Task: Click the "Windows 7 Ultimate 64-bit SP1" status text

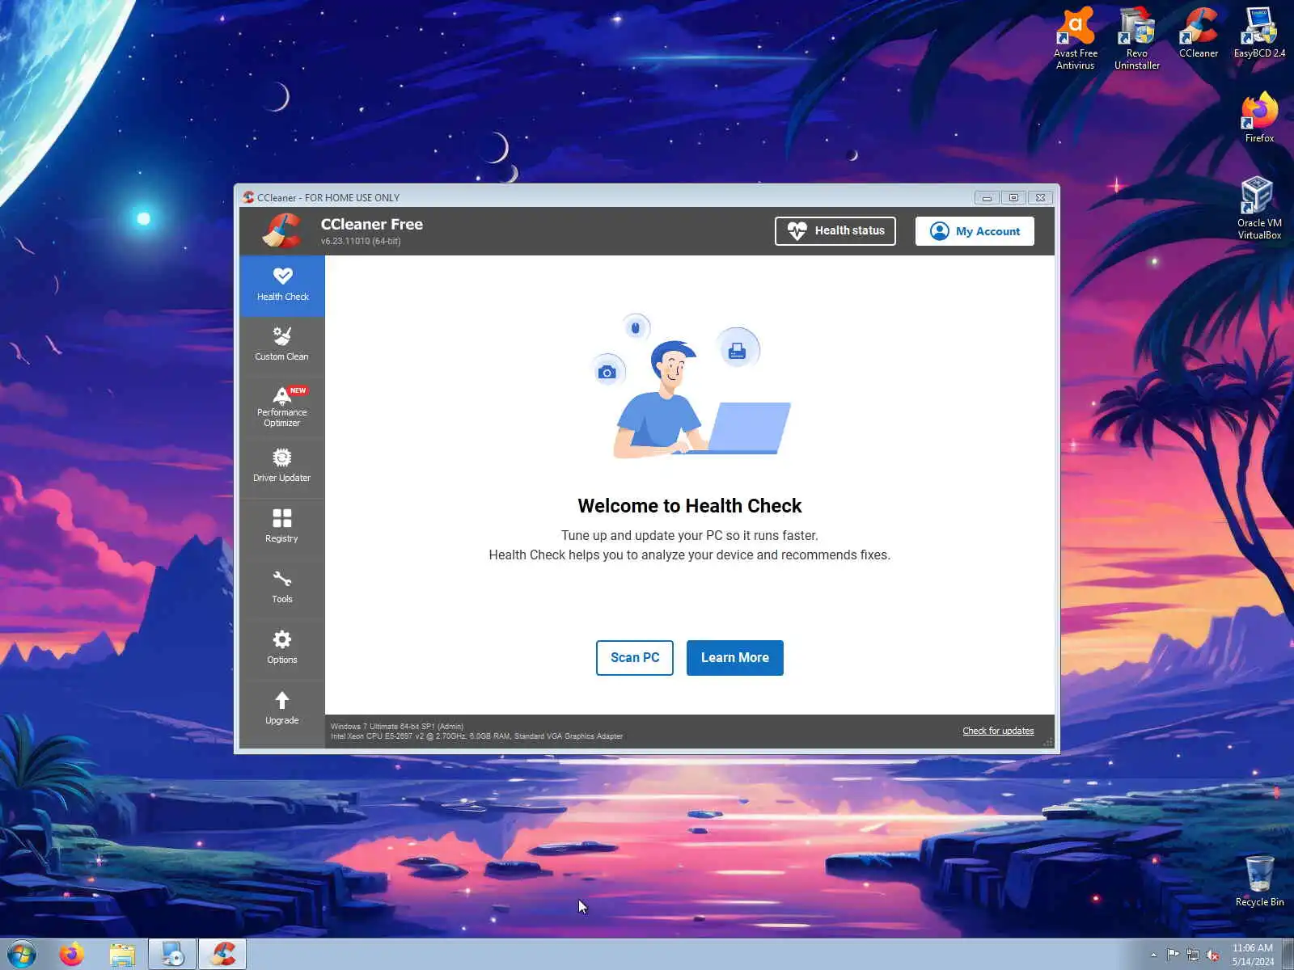Action: point(397,727)
